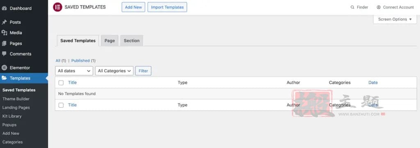Image resolution: width=420 pixels, height=148 pixels.
Task: Open the All Categories dropdown
Action: pos(114,71)
